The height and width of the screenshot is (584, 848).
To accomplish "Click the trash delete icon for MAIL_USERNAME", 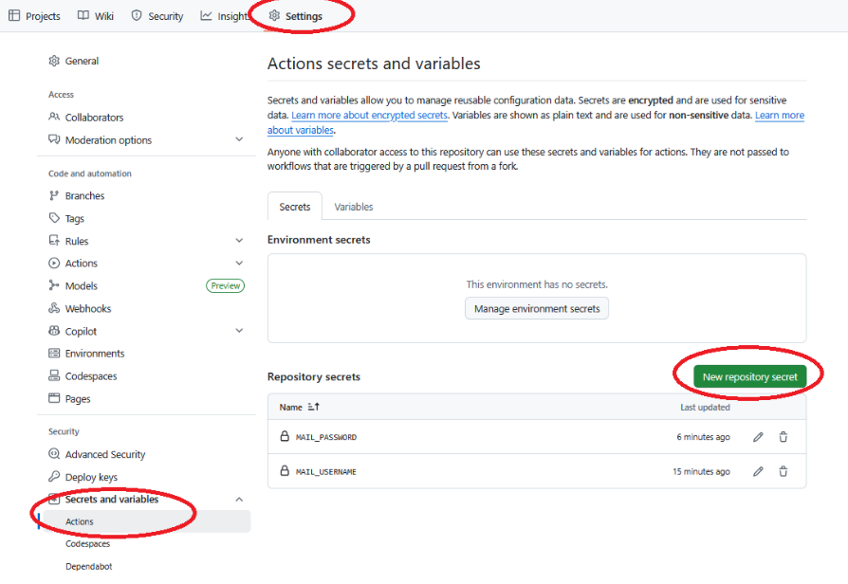I will click(x=783, y=471).
